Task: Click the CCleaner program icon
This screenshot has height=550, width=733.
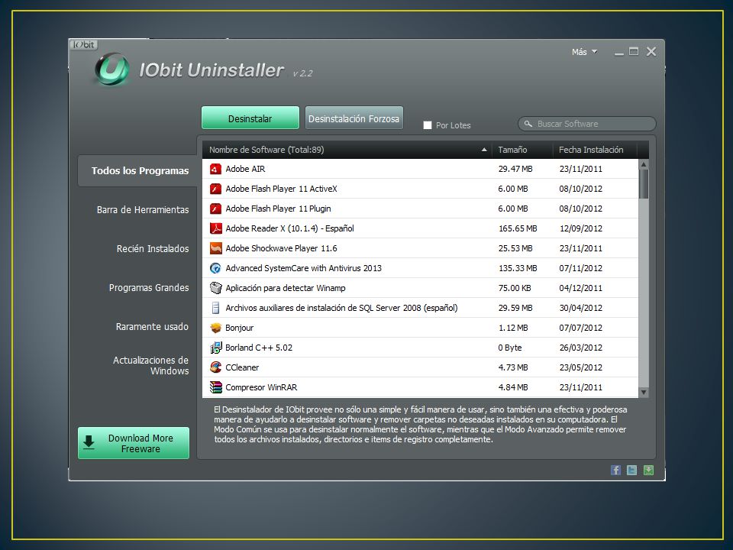Action: tap(215, 367)
